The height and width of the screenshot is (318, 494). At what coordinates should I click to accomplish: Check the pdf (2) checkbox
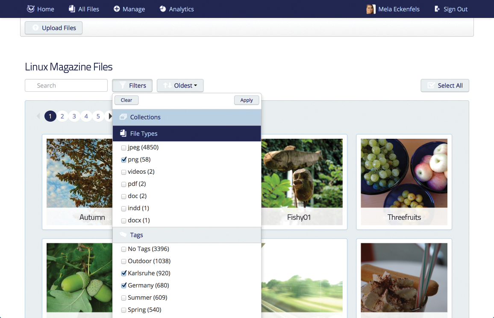[123, 184]
